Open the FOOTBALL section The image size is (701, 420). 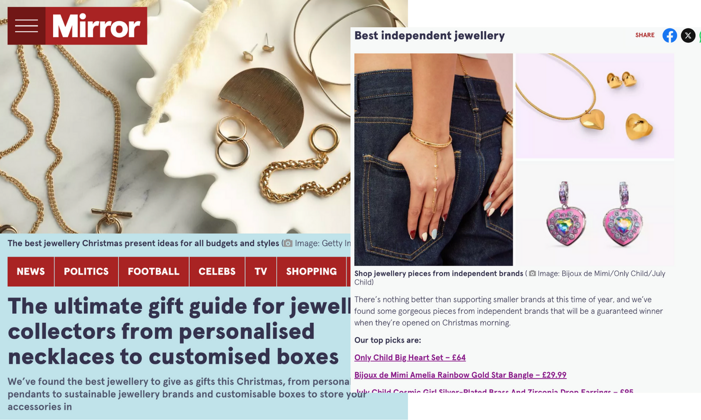click(154, 271)
